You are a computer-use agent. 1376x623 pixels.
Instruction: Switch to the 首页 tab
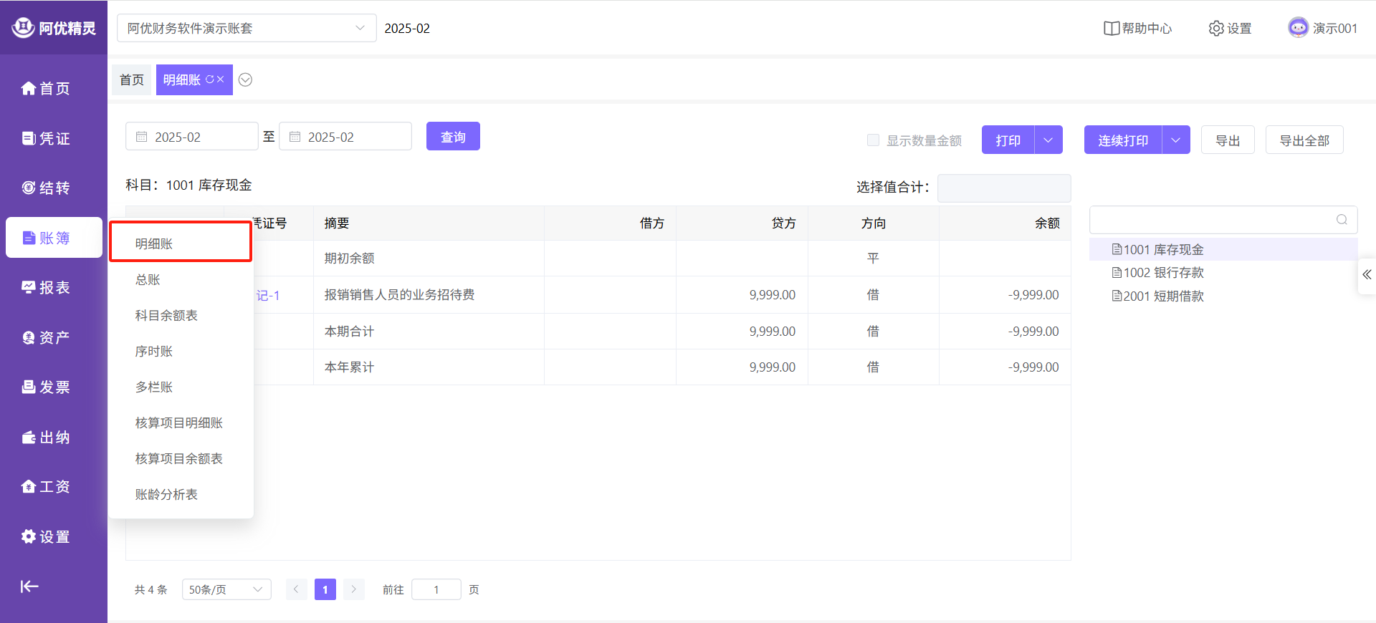pyautogui.click(x=132, y=79)
